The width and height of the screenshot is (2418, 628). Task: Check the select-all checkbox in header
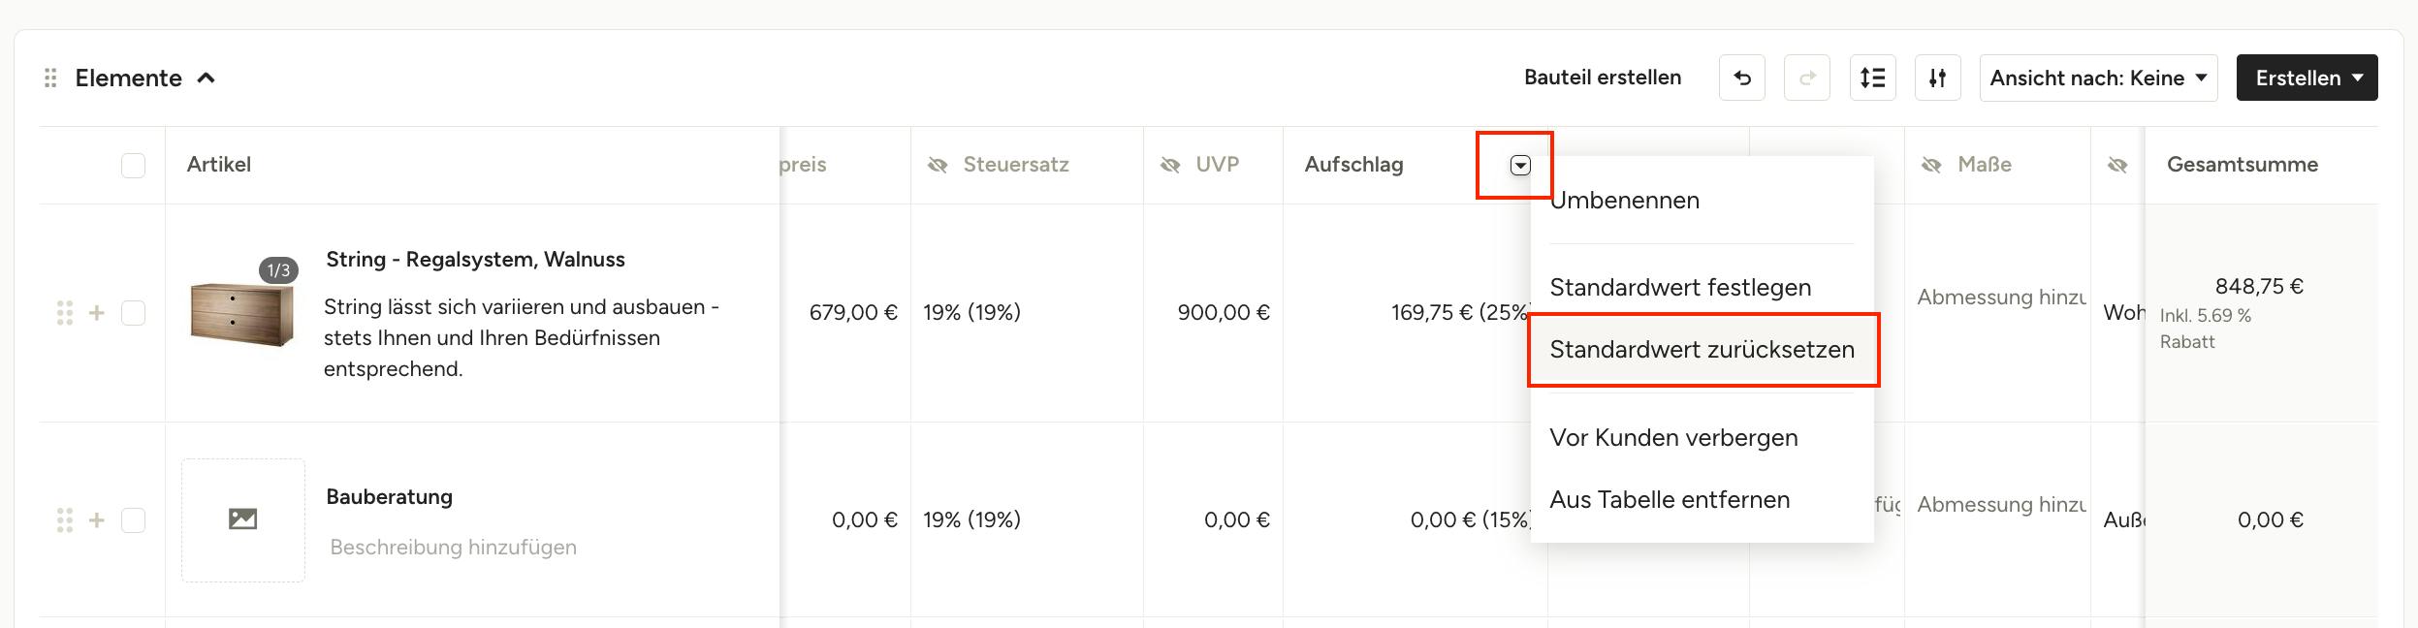point(134,166)
